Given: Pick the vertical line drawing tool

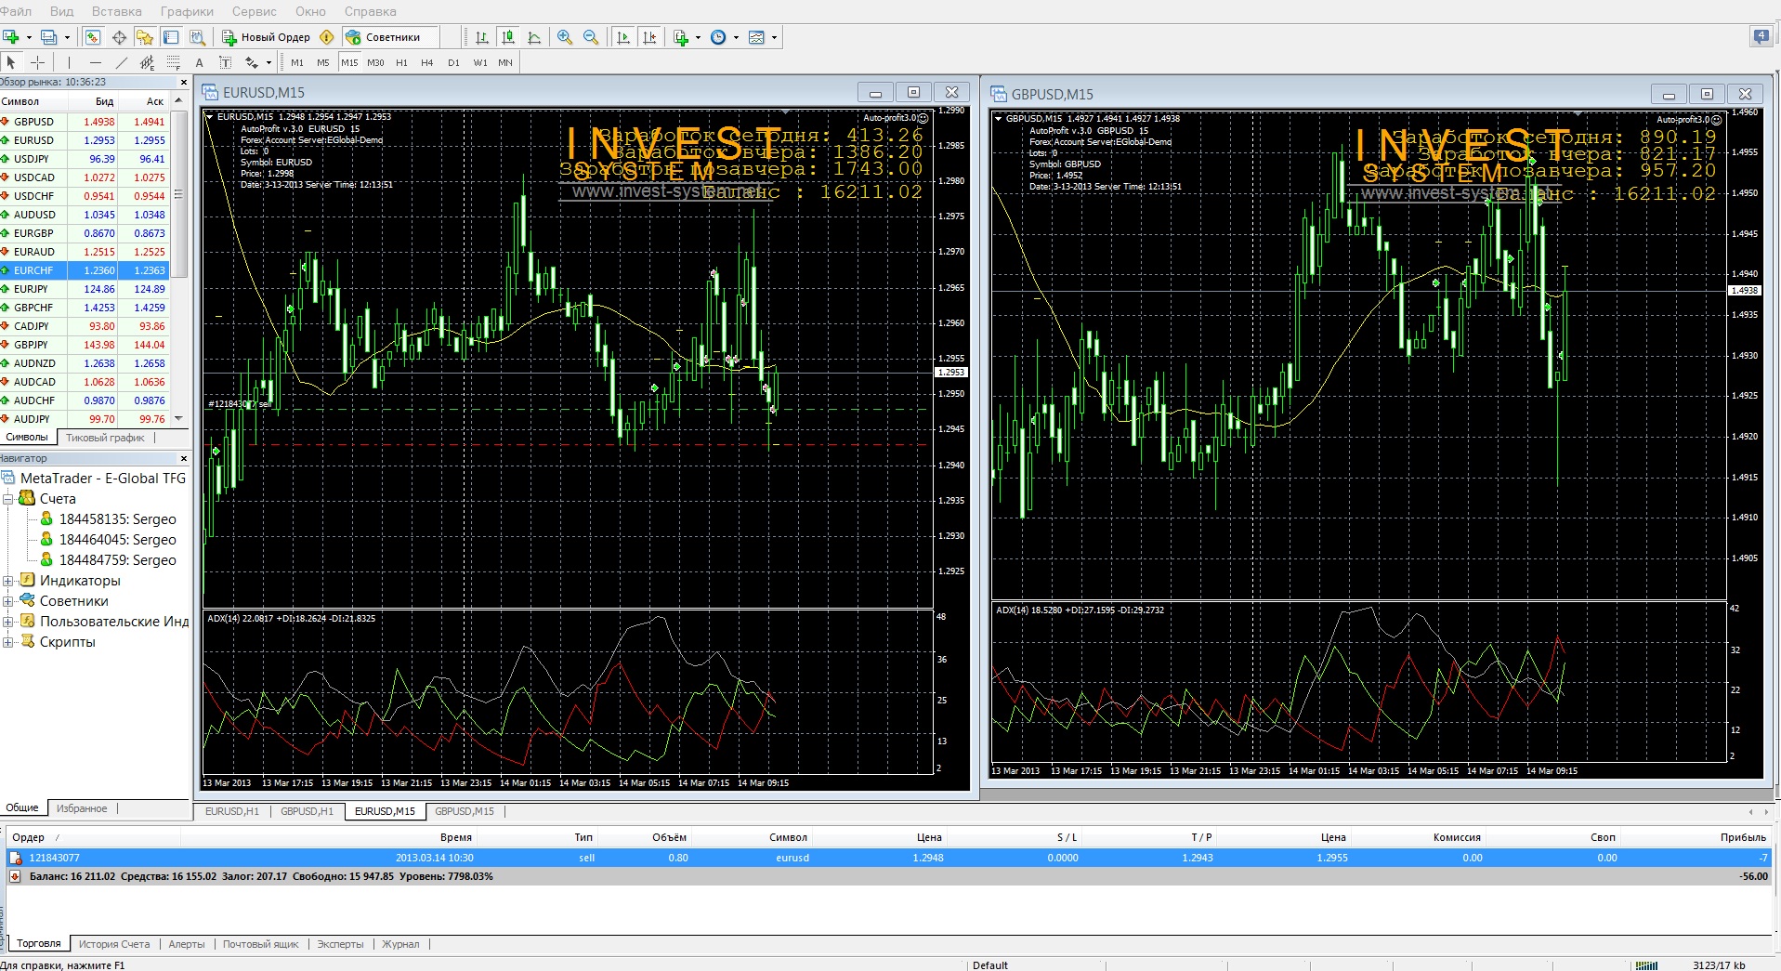Looking at the screenshot, I should 69,62.
